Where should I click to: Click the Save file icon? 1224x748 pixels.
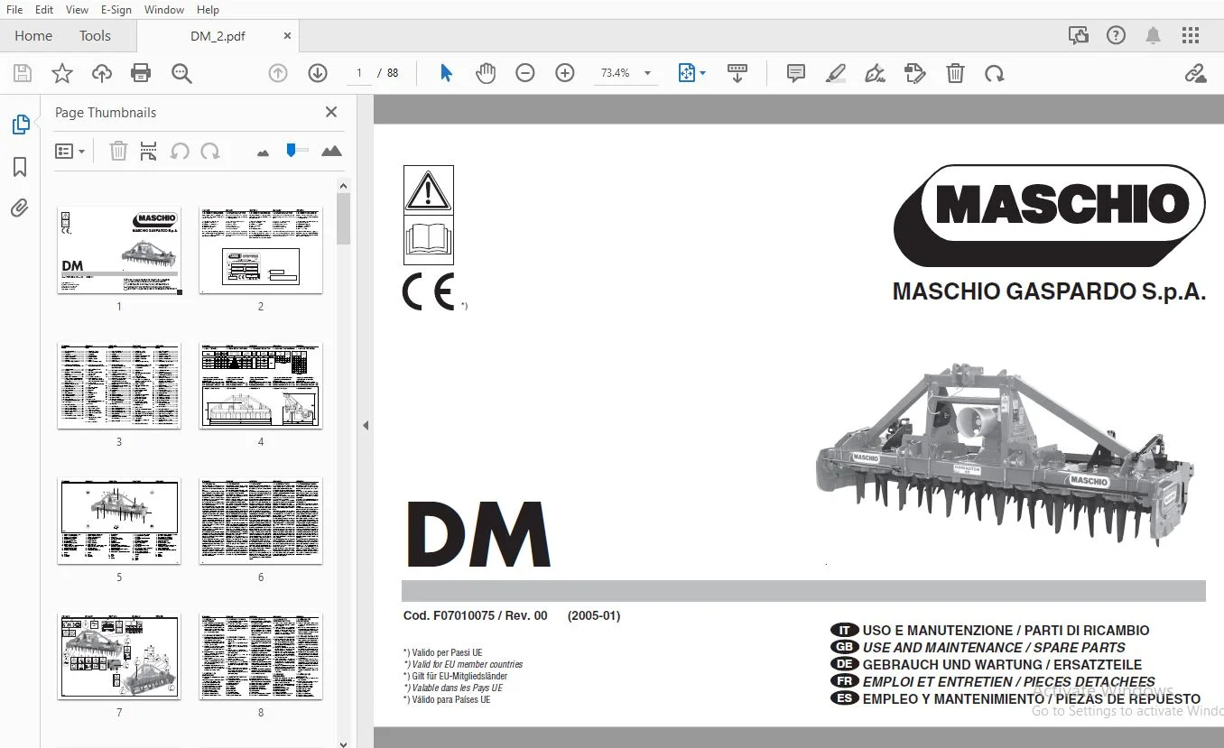(23, 73)
